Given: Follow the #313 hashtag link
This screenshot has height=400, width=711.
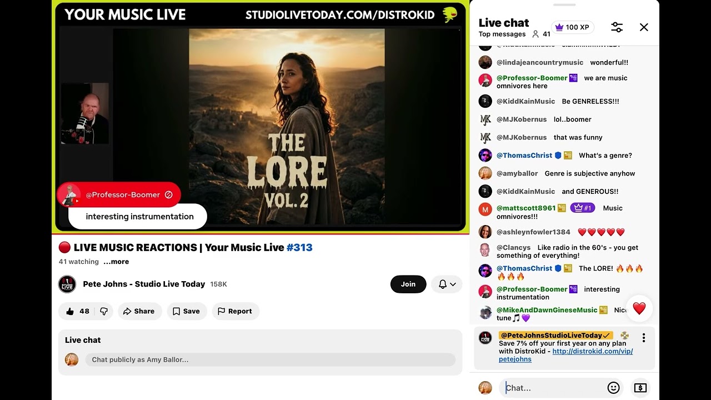Looking at the screenshot, I should coord(299,247).
